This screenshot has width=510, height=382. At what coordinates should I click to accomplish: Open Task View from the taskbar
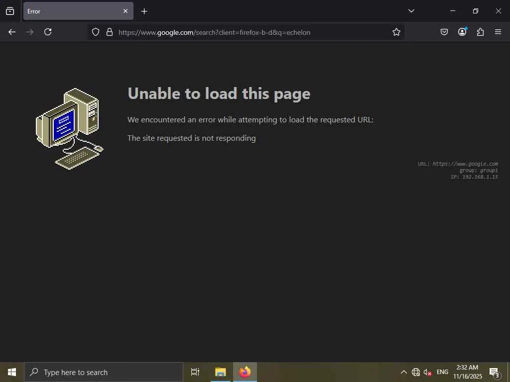[195, 372]
